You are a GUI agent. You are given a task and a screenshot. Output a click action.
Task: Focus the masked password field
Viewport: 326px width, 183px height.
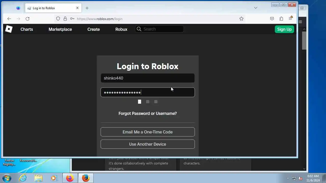tap(147, 92)
